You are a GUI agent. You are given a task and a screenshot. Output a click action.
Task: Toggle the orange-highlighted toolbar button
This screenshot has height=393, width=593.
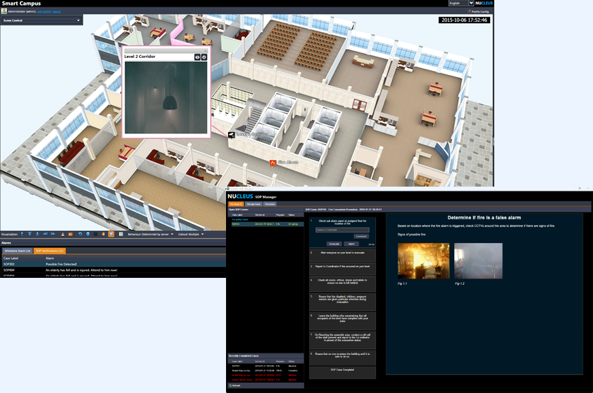point(111,234)
